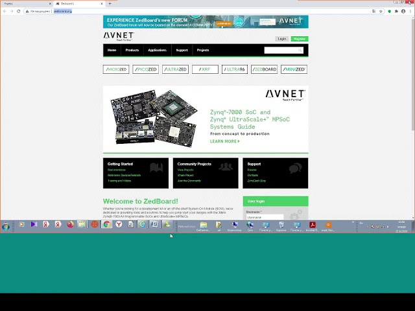
Task: Go forward using the browser forward arrow
Action: (12, 11)
